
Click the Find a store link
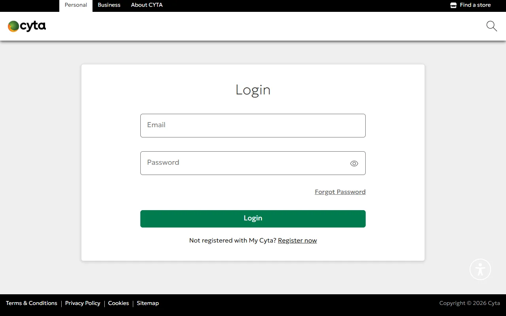coord(475,5)
